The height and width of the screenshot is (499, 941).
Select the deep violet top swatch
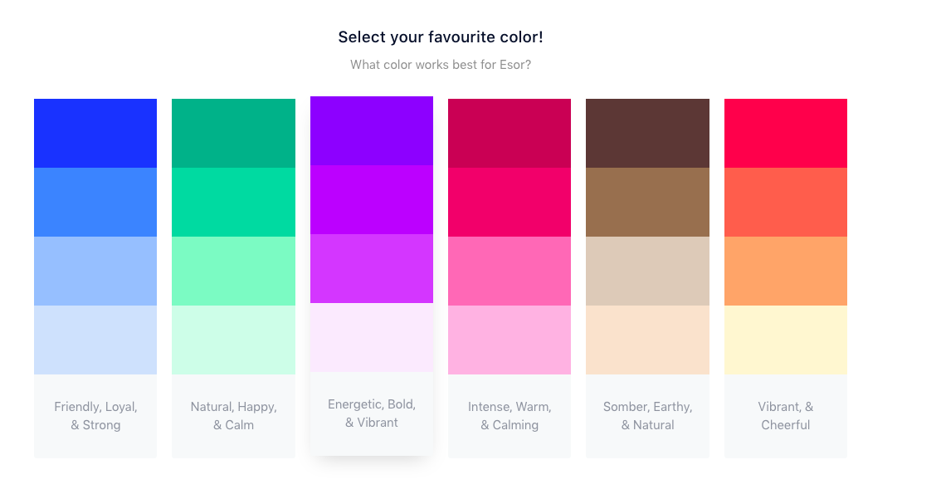click(372, 130)
